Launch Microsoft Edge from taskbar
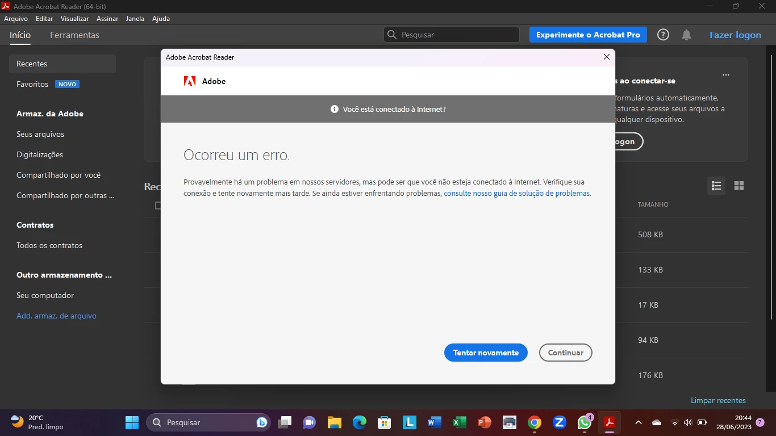This screenshot has height=436, width=776. (360, 422)
